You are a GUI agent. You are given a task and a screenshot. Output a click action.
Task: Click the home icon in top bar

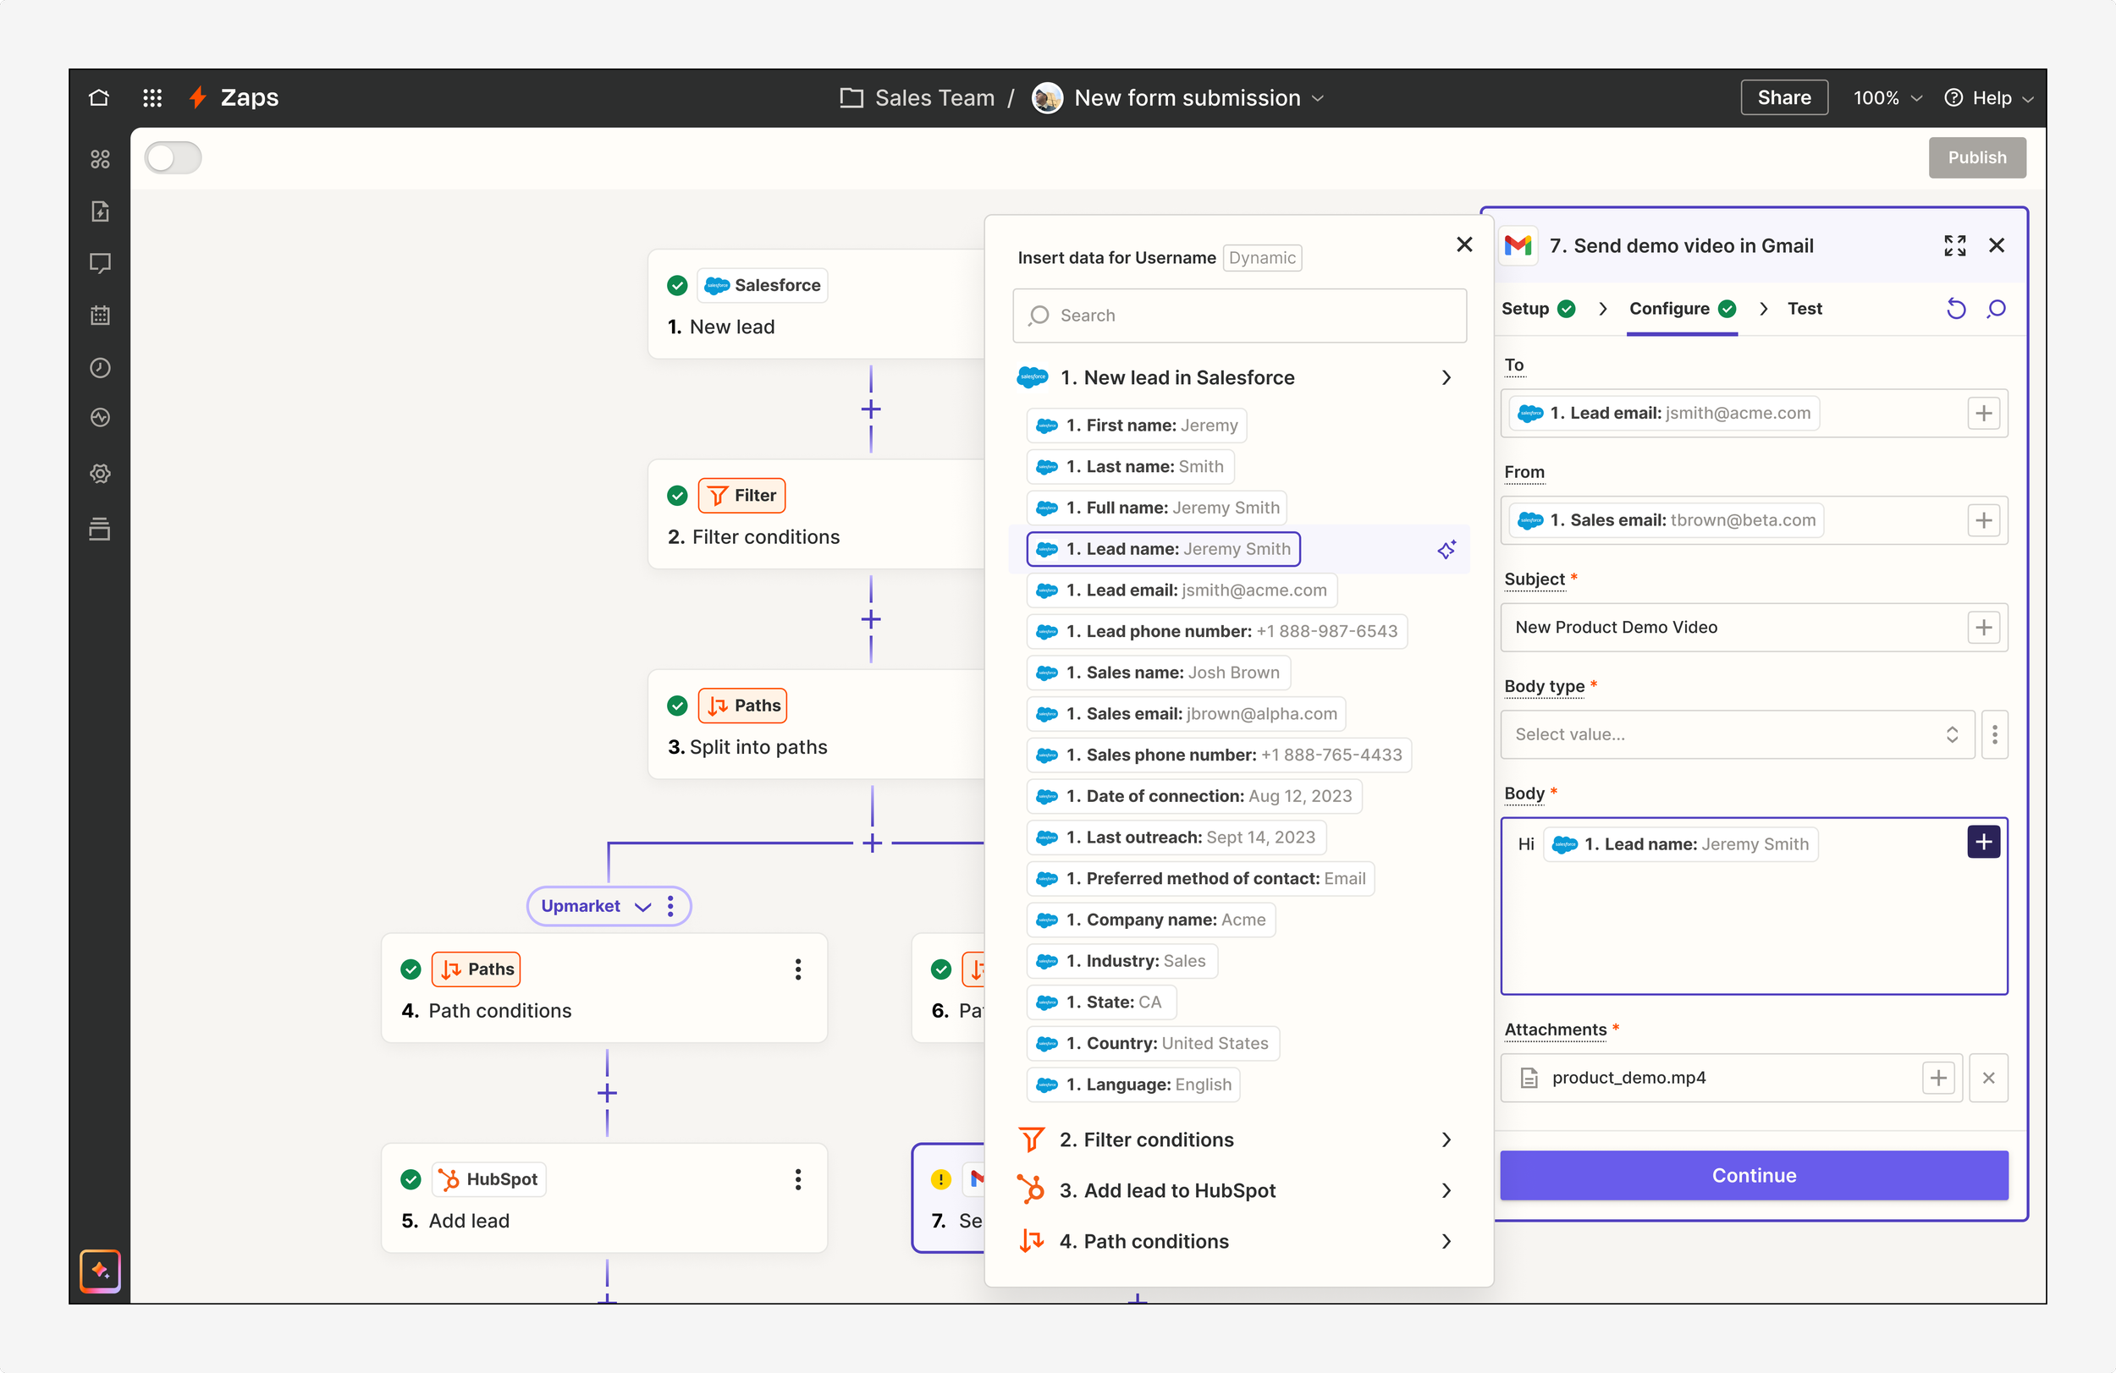[99, 98]
